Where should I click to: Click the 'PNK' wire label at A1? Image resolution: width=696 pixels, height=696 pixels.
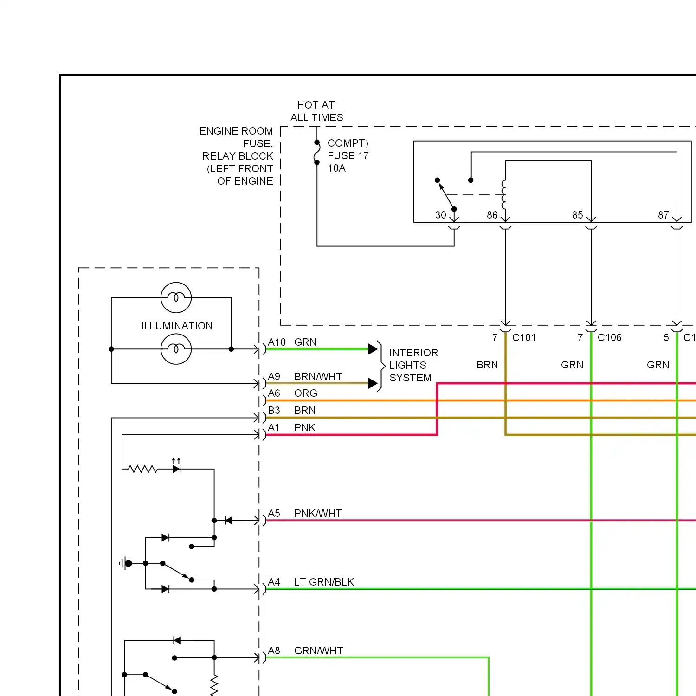(x=305, y=427)
